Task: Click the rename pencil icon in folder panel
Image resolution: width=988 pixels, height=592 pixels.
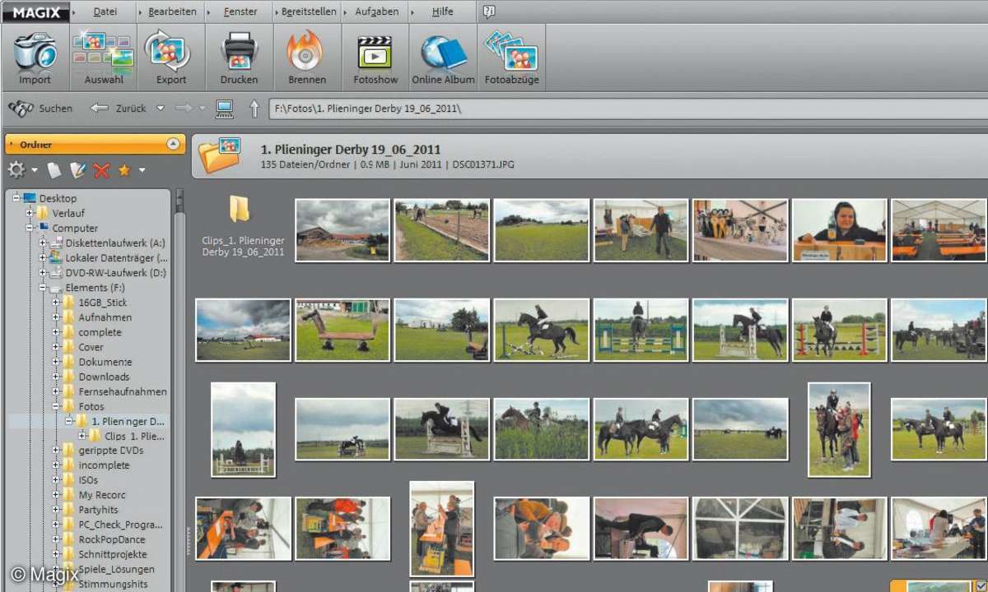Action: pos(78,170)
